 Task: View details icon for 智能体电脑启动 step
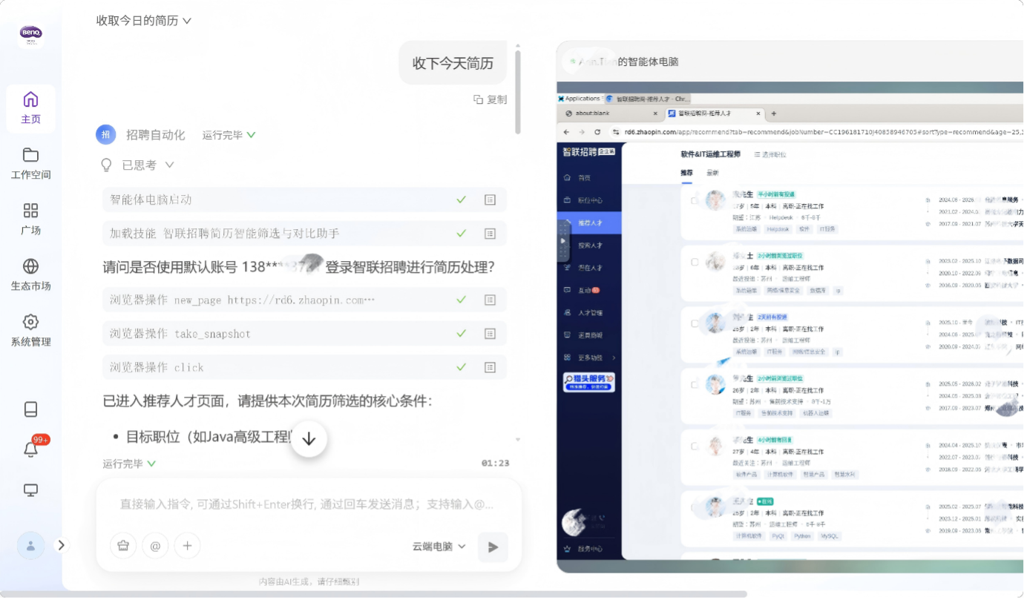[x=490, y=200]
